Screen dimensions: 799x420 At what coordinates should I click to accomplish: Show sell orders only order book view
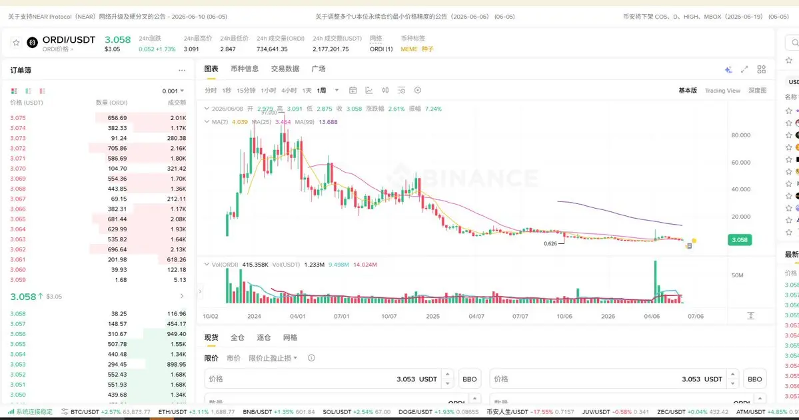pyautogui.click(x=43, y=91)
